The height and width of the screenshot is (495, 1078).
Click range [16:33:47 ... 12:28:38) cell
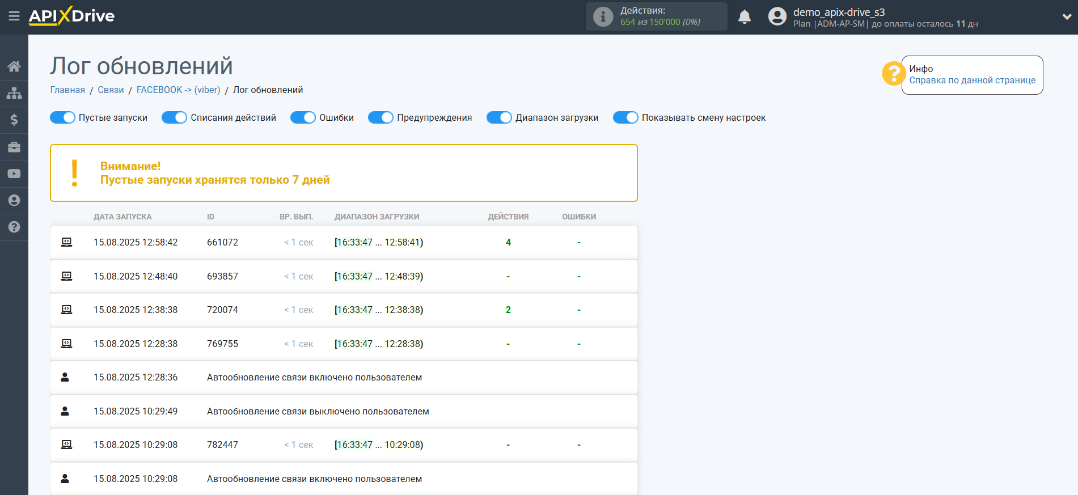pos(379,344)
